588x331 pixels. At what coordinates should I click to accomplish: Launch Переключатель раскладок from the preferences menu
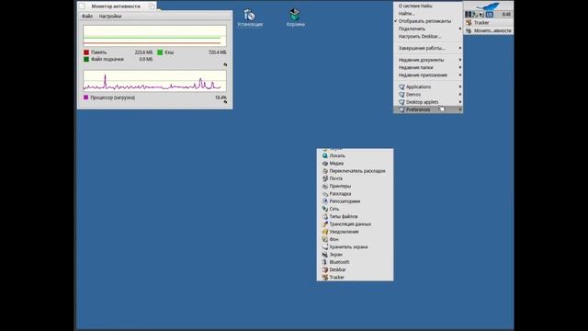[x=355, y=171]
